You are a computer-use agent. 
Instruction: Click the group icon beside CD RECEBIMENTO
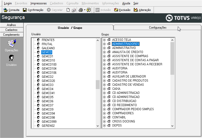pyautogui.click(x=109, y=105)
